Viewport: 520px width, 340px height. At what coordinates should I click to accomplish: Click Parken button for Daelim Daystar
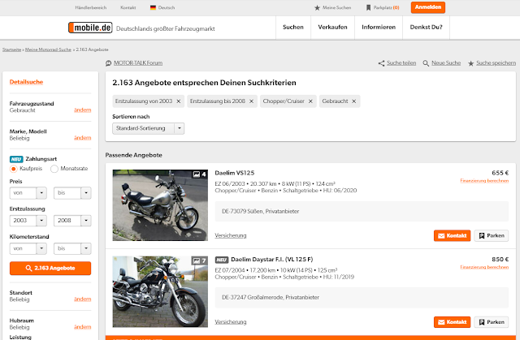(491, 322)
